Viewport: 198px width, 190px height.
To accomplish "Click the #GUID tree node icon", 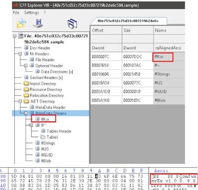I will 38,154.
